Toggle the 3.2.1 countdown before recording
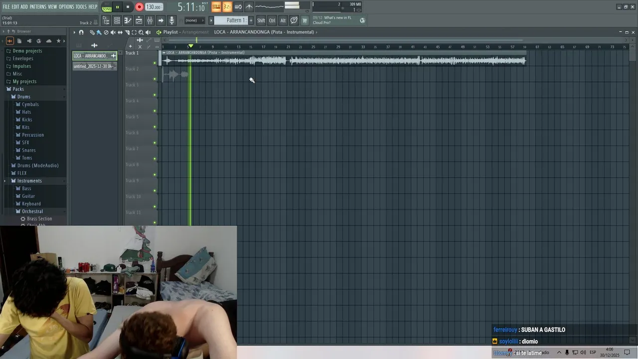Image resolution: width=638 pixels, height=359 pixels. [x=227, y=7]
